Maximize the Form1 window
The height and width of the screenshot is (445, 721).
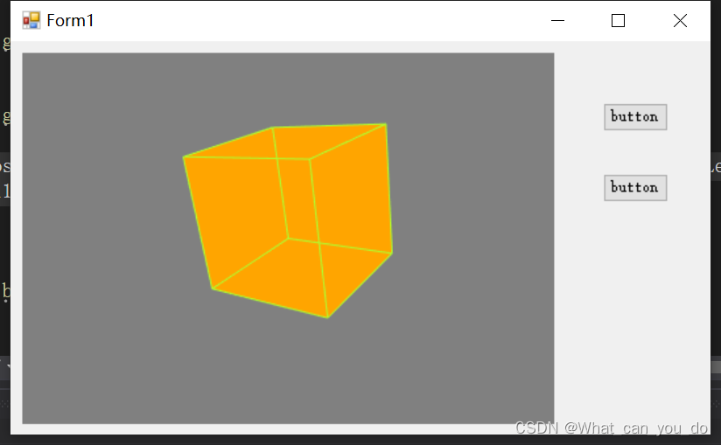pyautogui.click(x=618, y=21)
